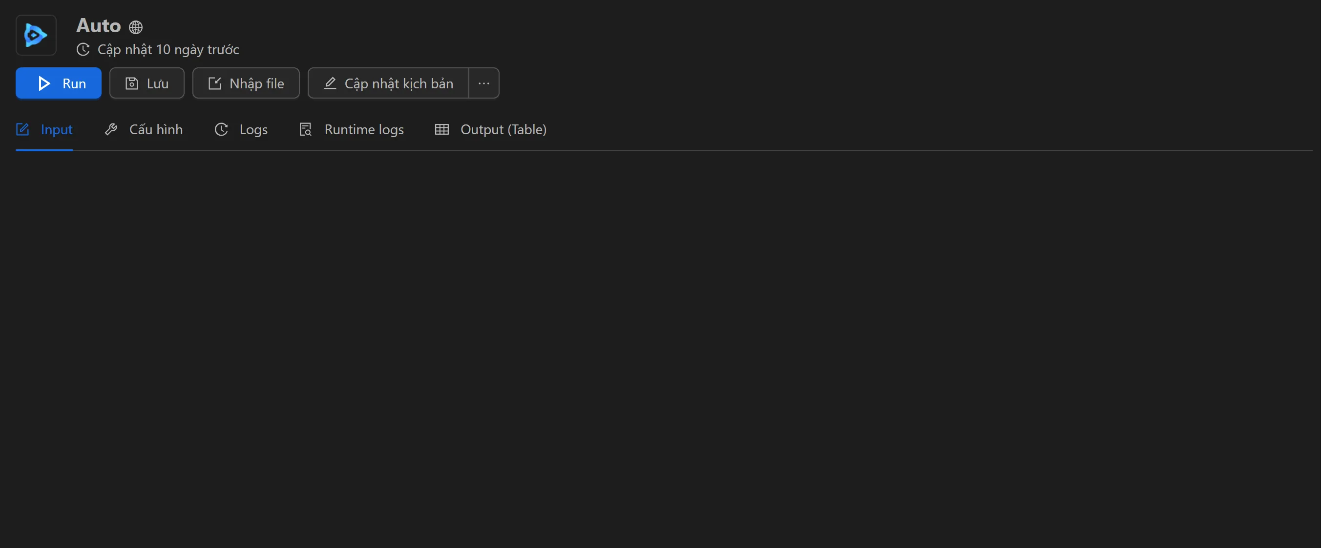Click the Auto app logo icon
Screen dimensions: 1321x548
pos(36,35)
